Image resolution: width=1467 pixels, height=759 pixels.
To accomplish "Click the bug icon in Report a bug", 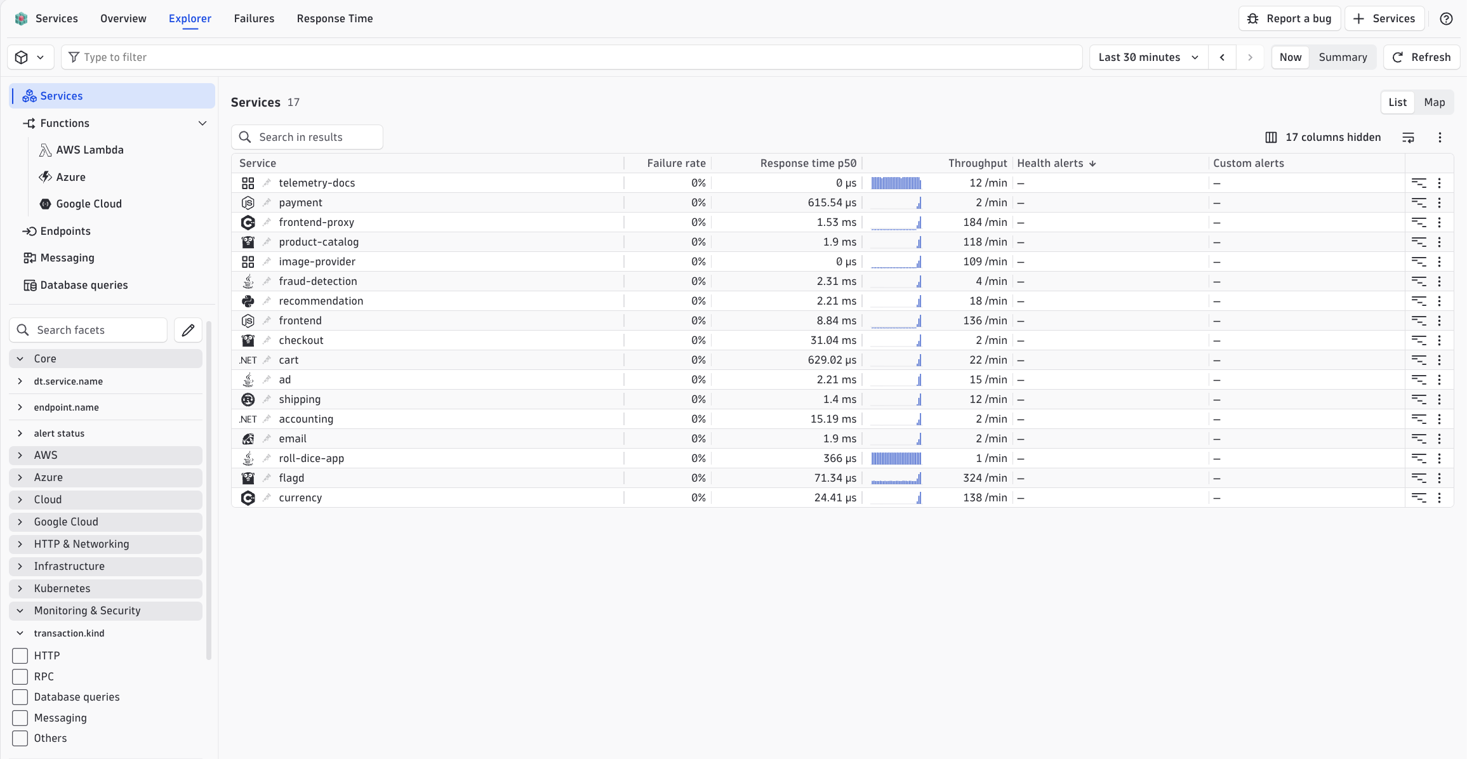I will [1252, 19].
